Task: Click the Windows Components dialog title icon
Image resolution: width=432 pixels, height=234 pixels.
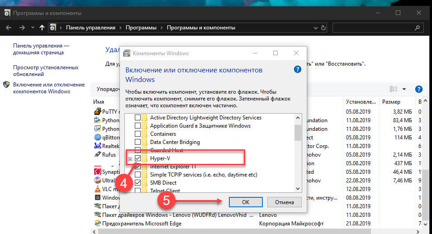Action: pyautogui.click(x=127, y=53)
